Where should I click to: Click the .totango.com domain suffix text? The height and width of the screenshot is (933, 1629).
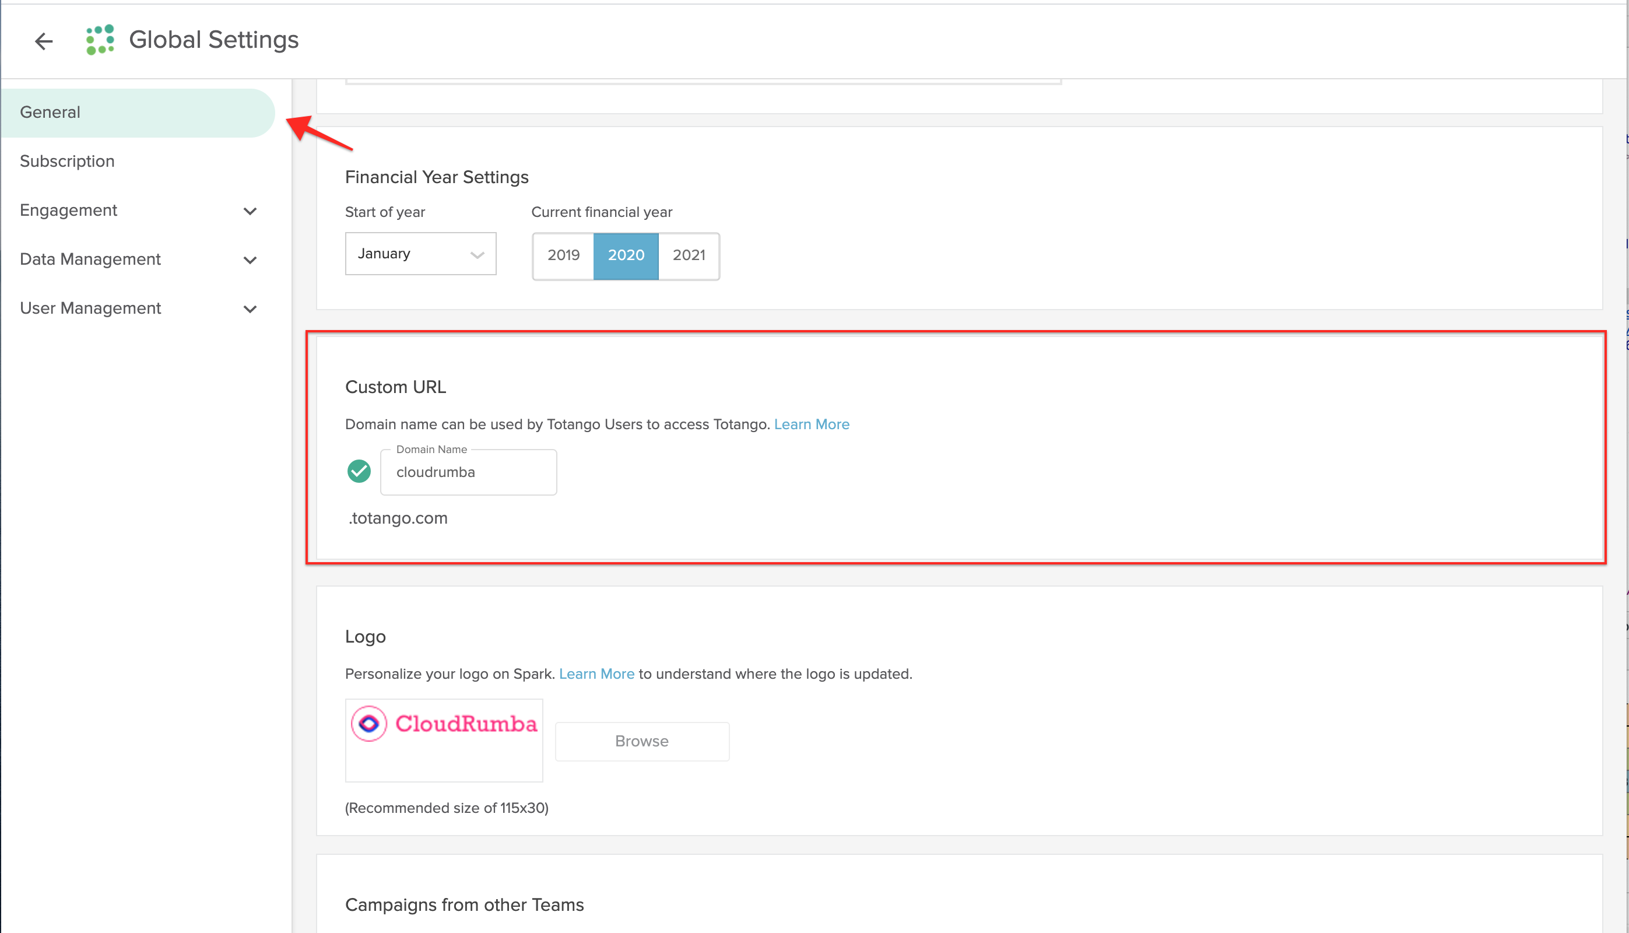pos(398,518)
